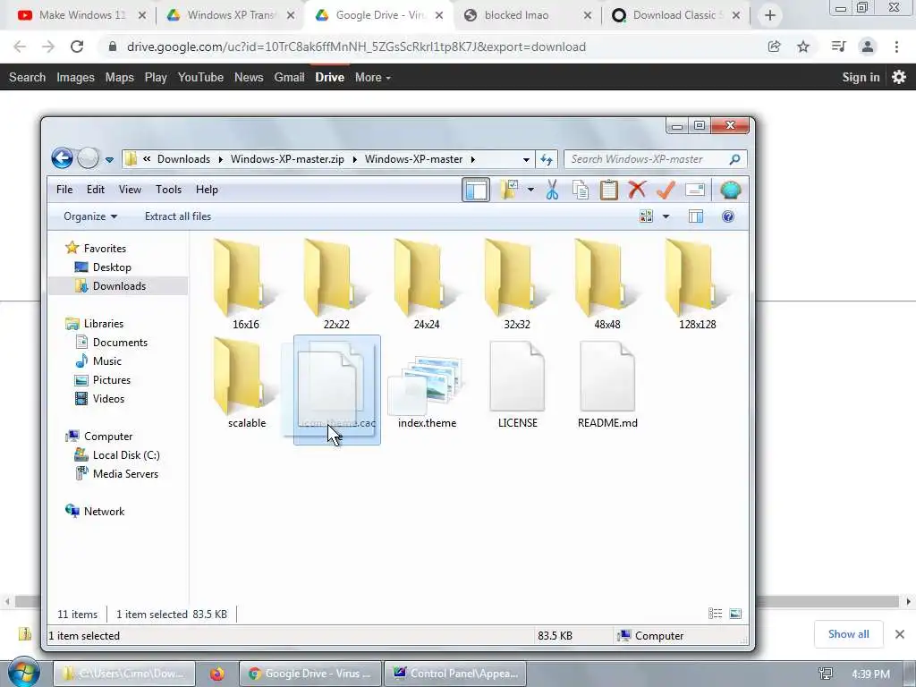Click the refresh button next to address bar
The width and height of the screenshot is (916, 687).
[547, 159]
